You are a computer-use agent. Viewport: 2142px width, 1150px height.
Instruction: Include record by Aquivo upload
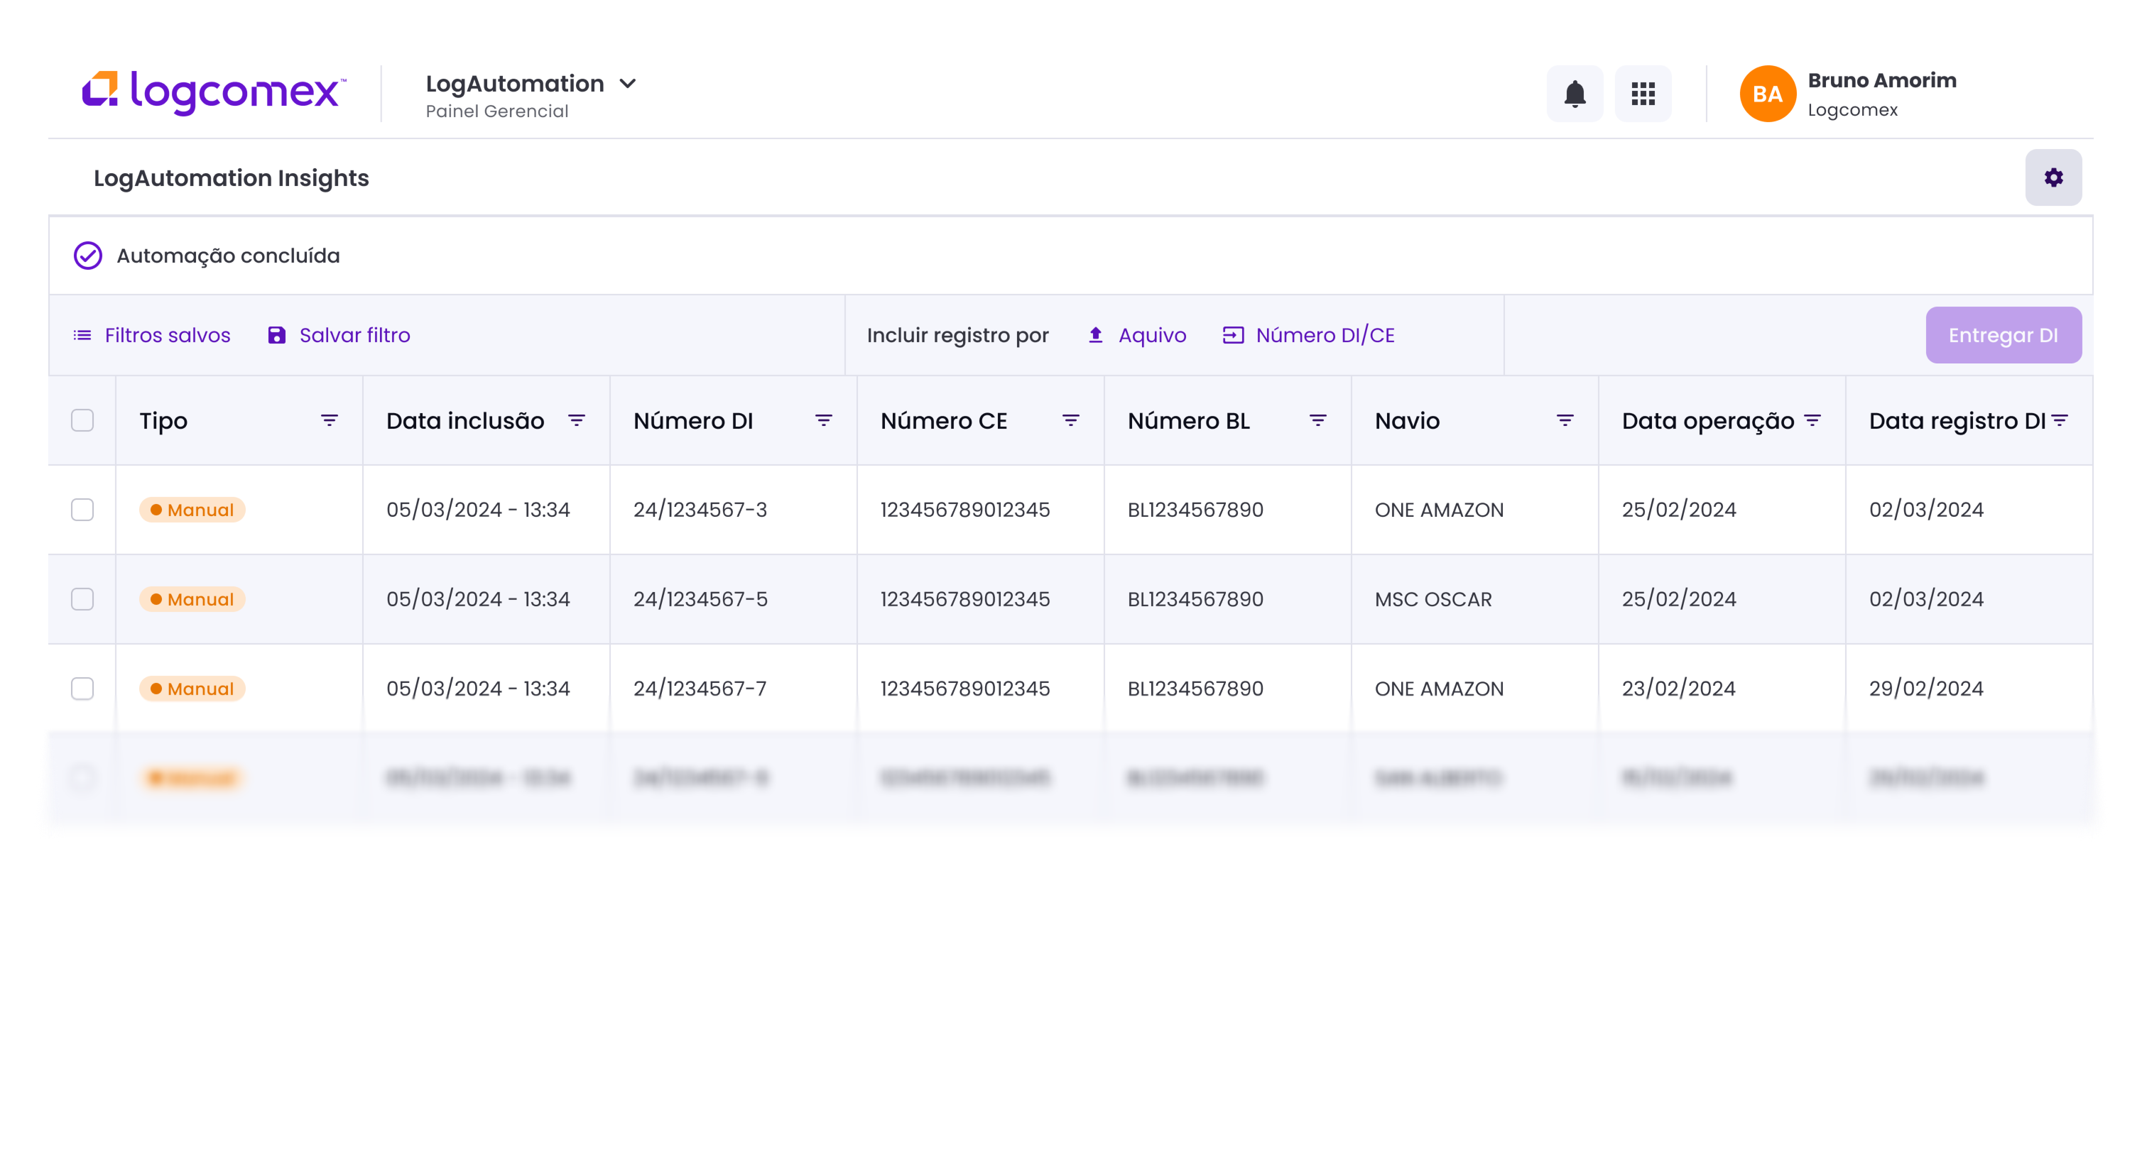coord(1136,336)
